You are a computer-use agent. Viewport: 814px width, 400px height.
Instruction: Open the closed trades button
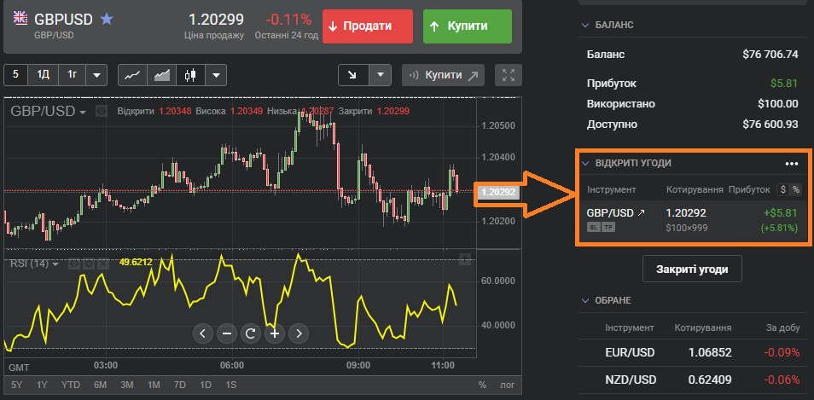click(692, 269)
